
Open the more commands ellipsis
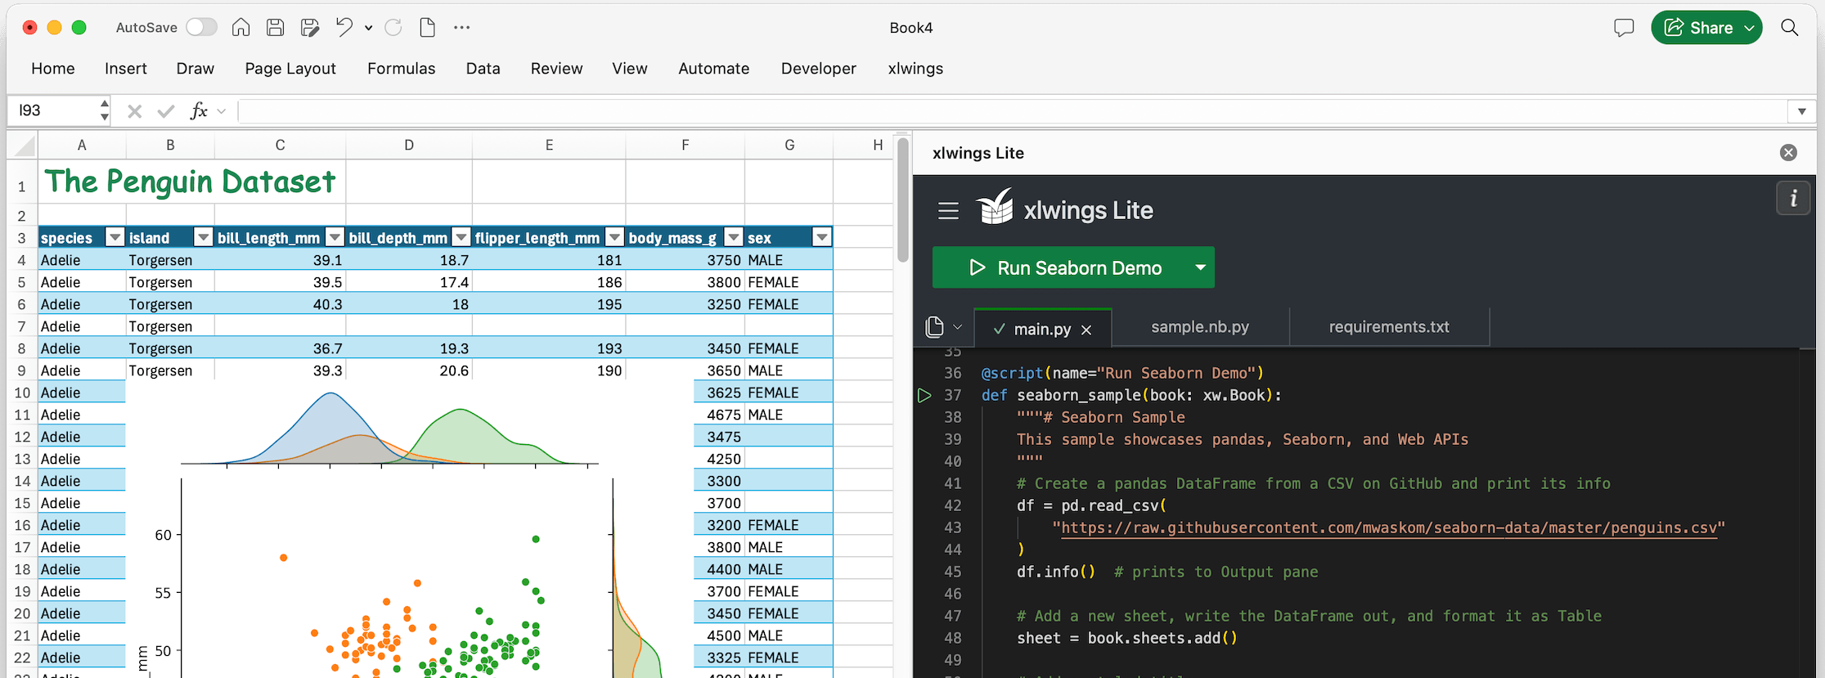point(462,27)
